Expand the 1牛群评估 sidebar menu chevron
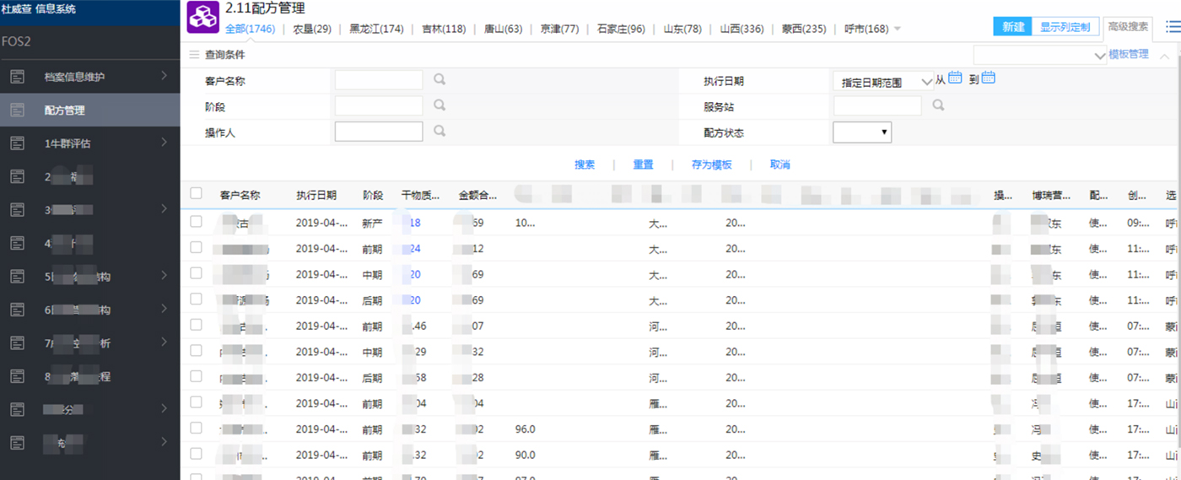The height and width of the screenshot is (480, 1181). [x=164, y=143]
